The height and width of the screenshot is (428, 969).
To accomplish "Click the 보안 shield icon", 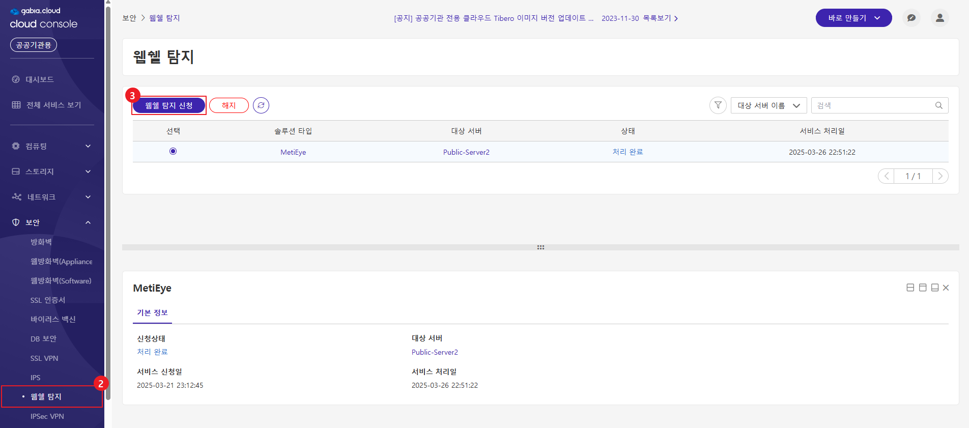I will coord(16,222).
